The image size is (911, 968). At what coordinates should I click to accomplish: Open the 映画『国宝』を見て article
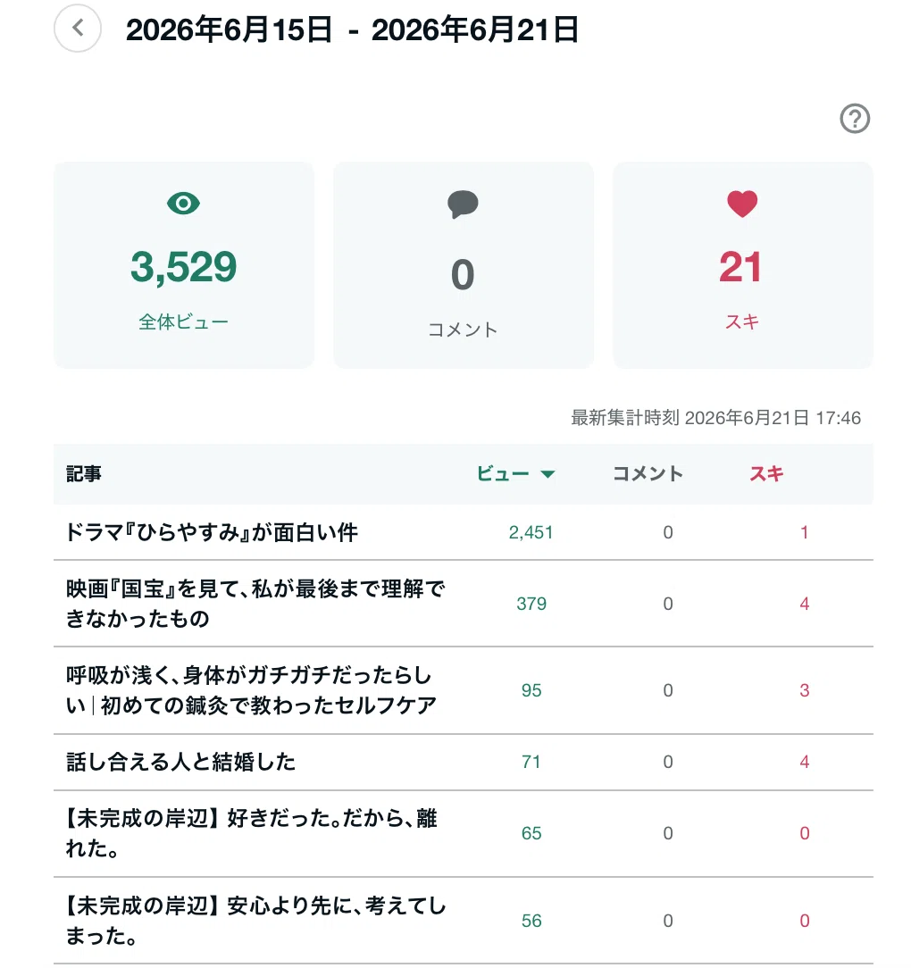[x=255, y=604]
